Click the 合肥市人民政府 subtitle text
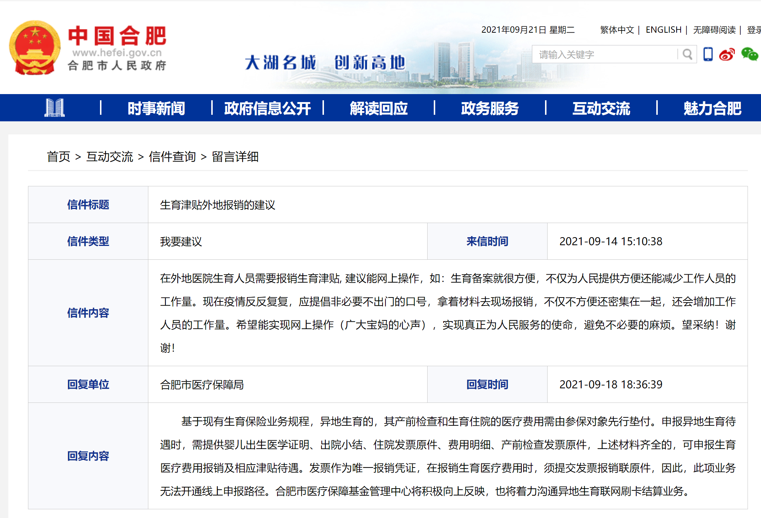761x518 pixels. (x=117, y=65)
